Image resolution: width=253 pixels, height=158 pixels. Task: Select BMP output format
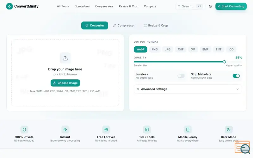tap(205, 49)
